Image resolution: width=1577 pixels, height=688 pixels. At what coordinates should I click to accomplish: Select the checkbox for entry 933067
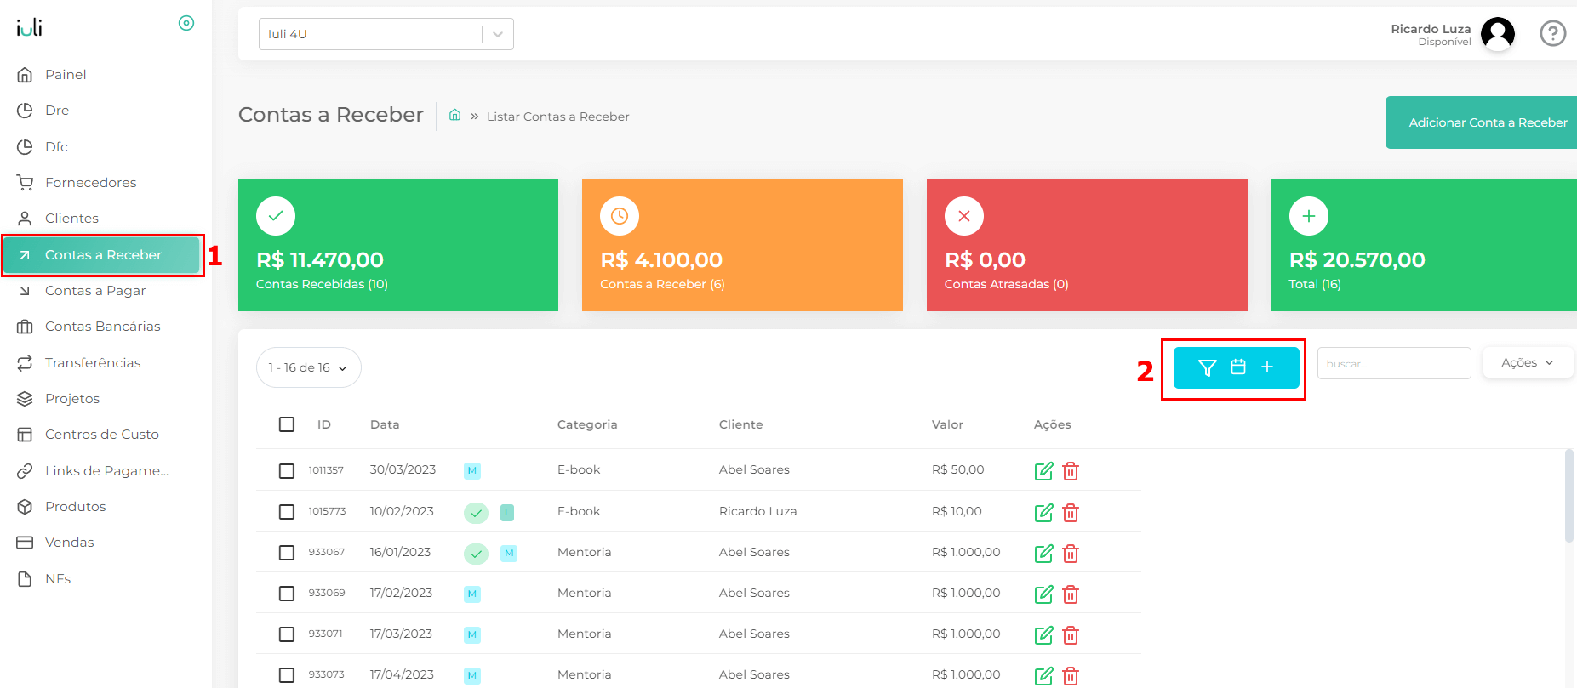pos(287,553)
